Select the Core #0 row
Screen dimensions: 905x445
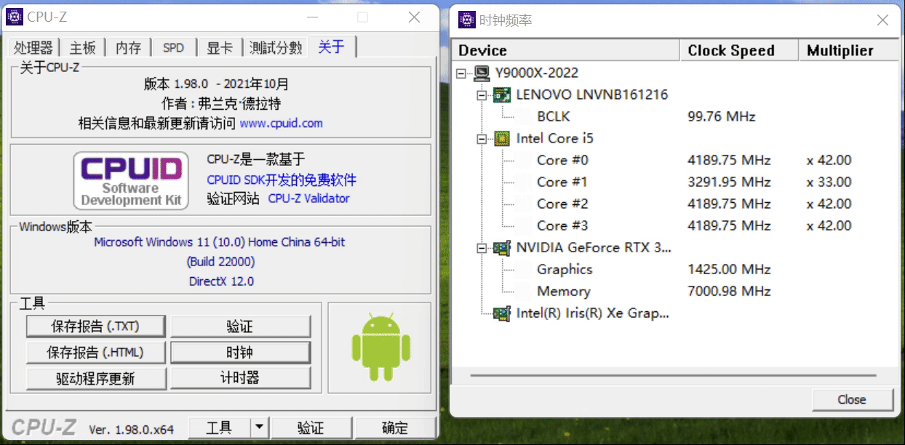tap(562, 160)
